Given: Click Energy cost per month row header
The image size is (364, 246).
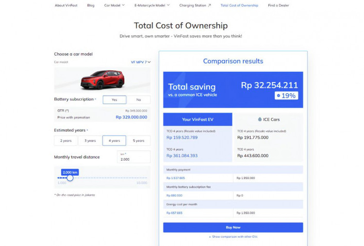Looking at the screenshot, I should point(233,204).
